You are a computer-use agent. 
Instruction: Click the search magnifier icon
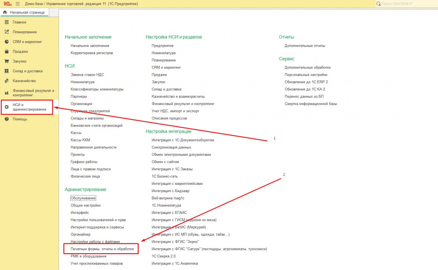pyautogui.click(x=378, y=3)
